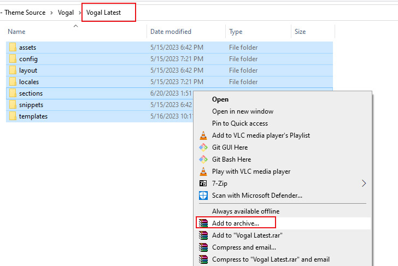The height and width of the screenshot is (266, 398).
Task: Select the sections folder name
Action: [x=31, y=93]
